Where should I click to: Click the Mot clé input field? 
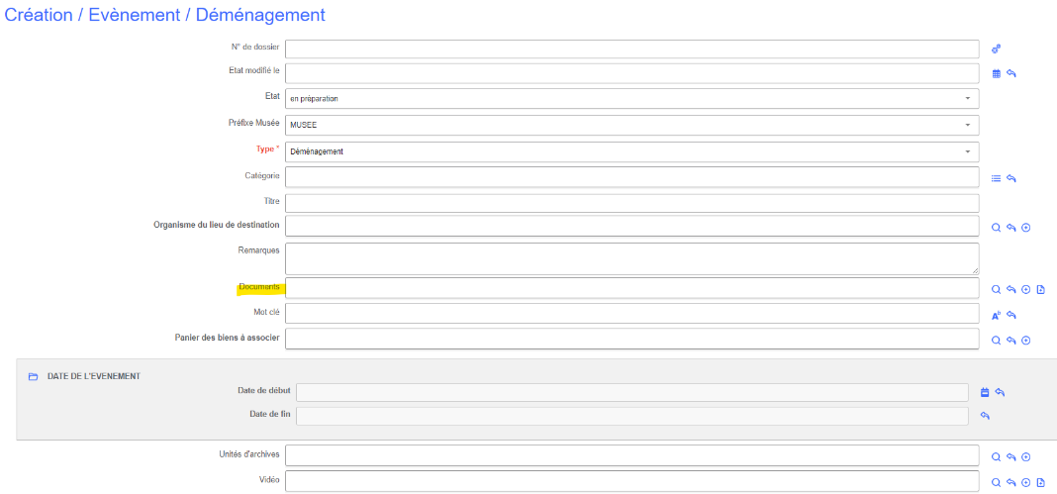631,313
